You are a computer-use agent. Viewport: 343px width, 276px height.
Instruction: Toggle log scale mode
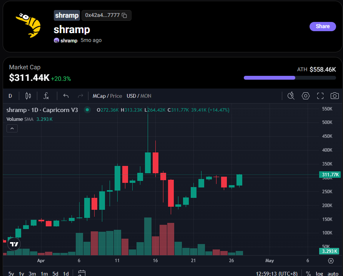(320, 274)
